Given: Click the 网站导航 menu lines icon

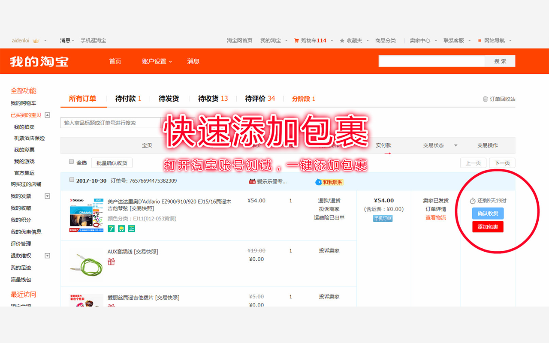Looking at the screenshot, I should (x=480, y=41).
